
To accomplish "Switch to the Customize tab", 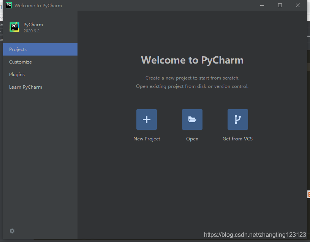I will pos(40,62).
